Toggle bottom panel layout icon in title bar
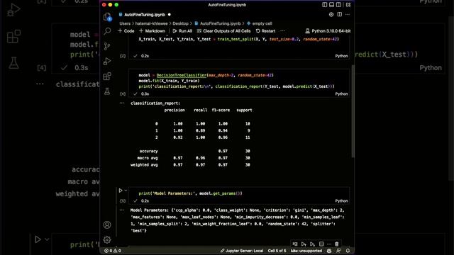The width and height of the screenshot is (454, 255). (x=331, y=5)
